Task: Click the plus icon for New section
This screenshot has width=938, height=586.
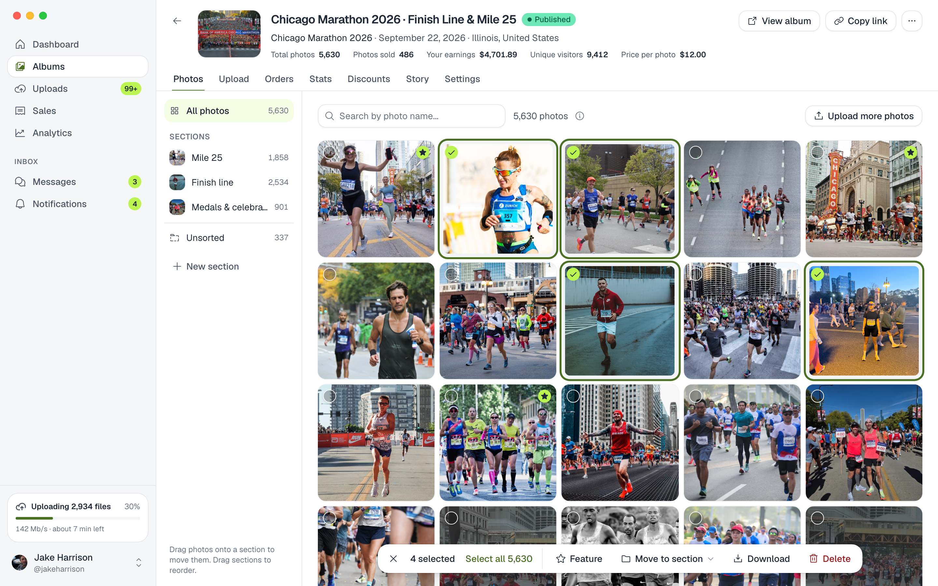Action: coord(177,266)
